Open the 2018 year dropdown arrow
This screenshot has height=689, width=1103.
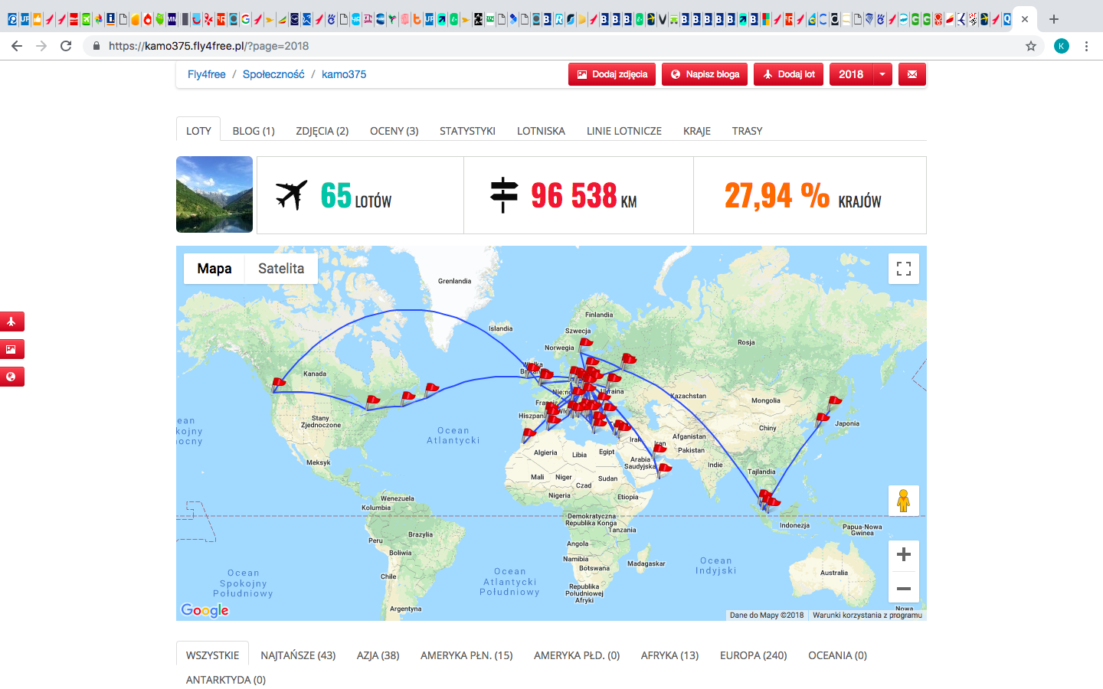(x=882, y=74)
